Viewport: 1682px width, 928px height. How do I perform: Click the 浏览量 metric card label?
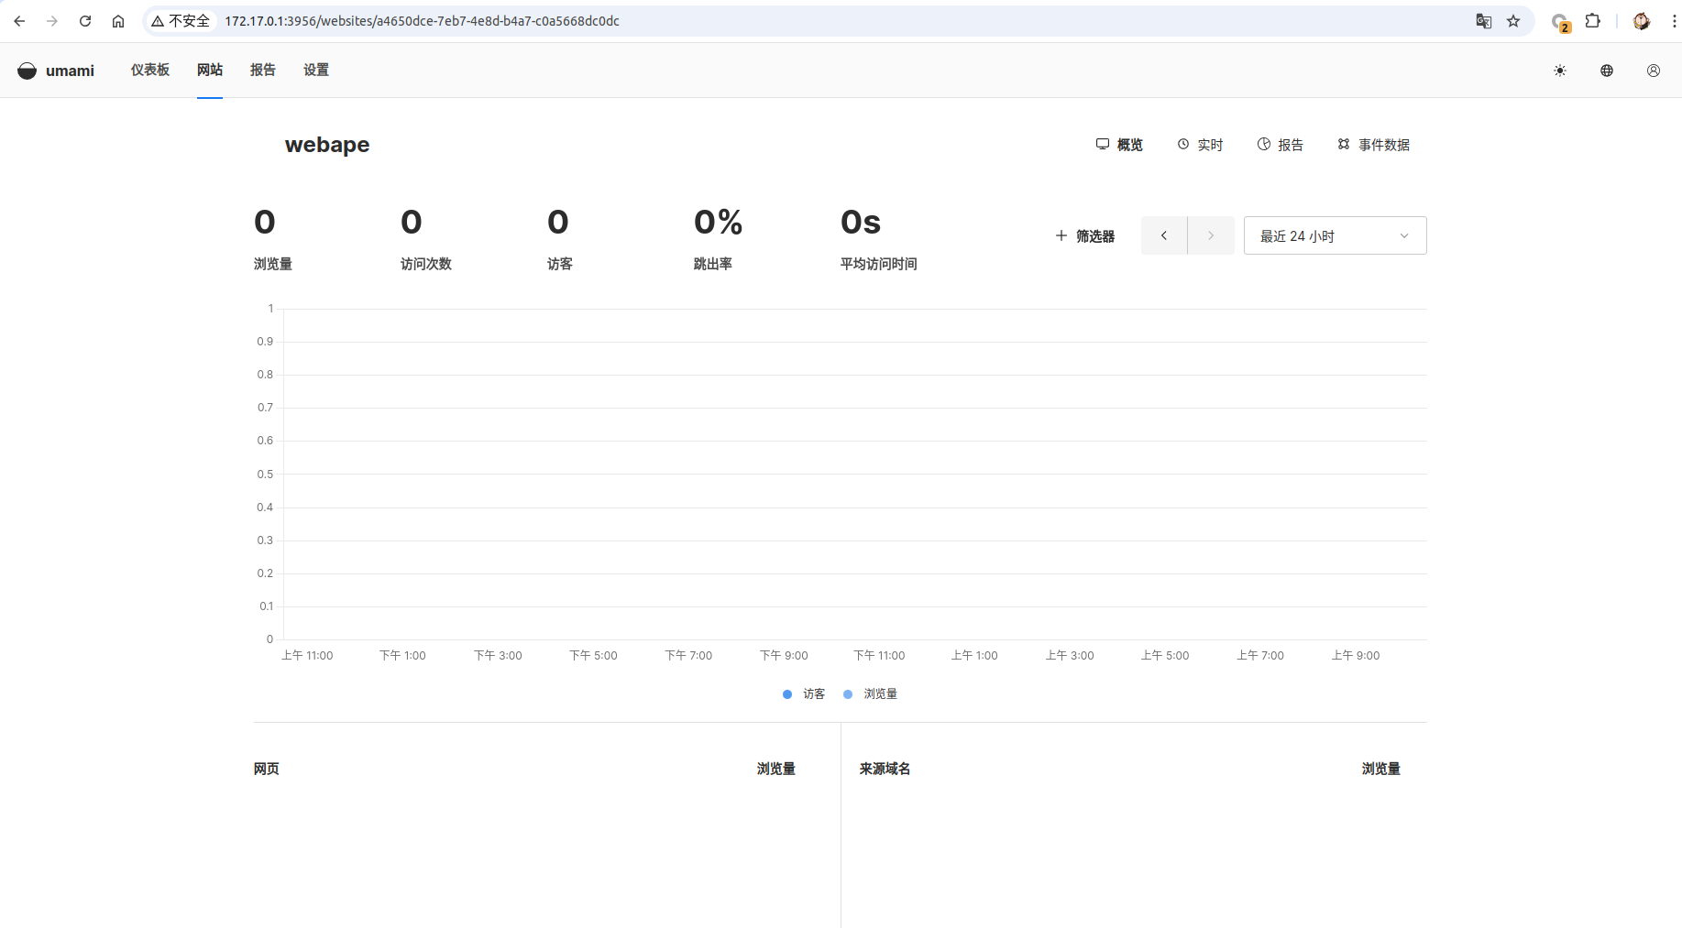click(x=273, y=264)
